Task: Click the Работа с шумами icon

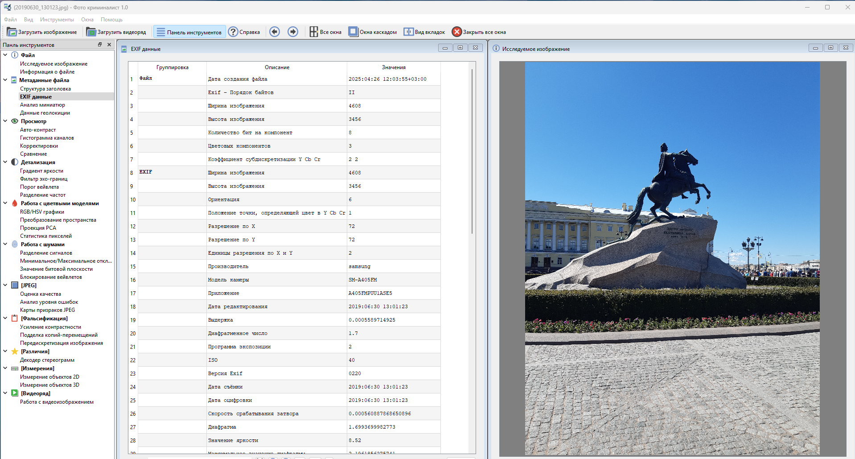Action: 15,244
